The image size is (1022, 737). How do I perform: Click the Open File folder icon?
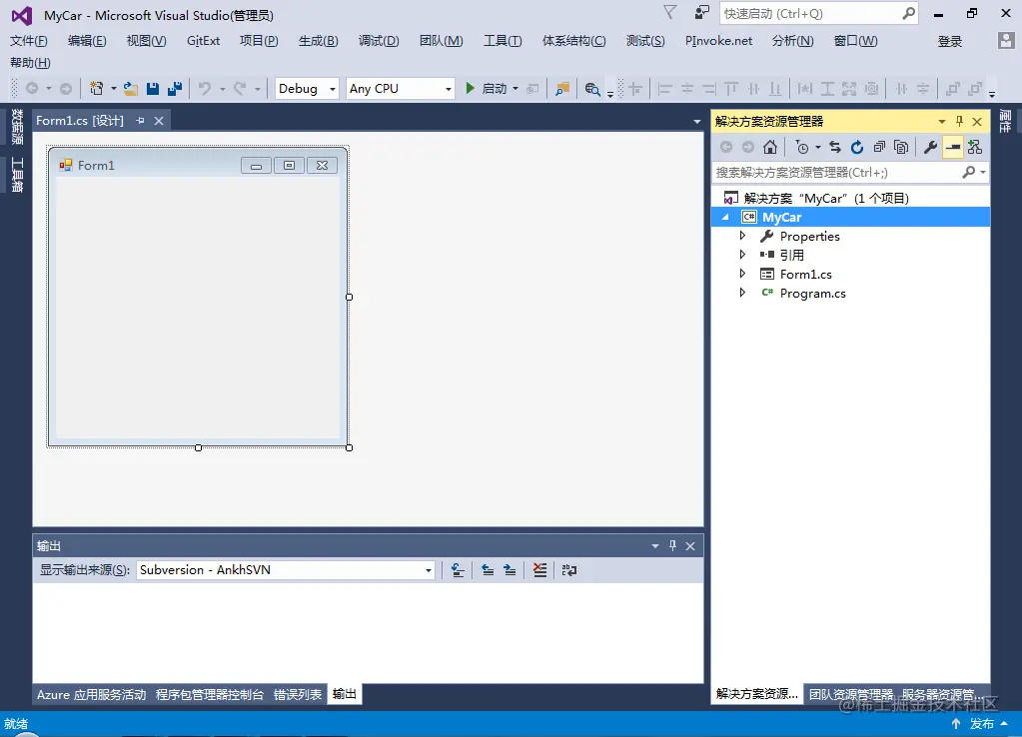[131, 89]
